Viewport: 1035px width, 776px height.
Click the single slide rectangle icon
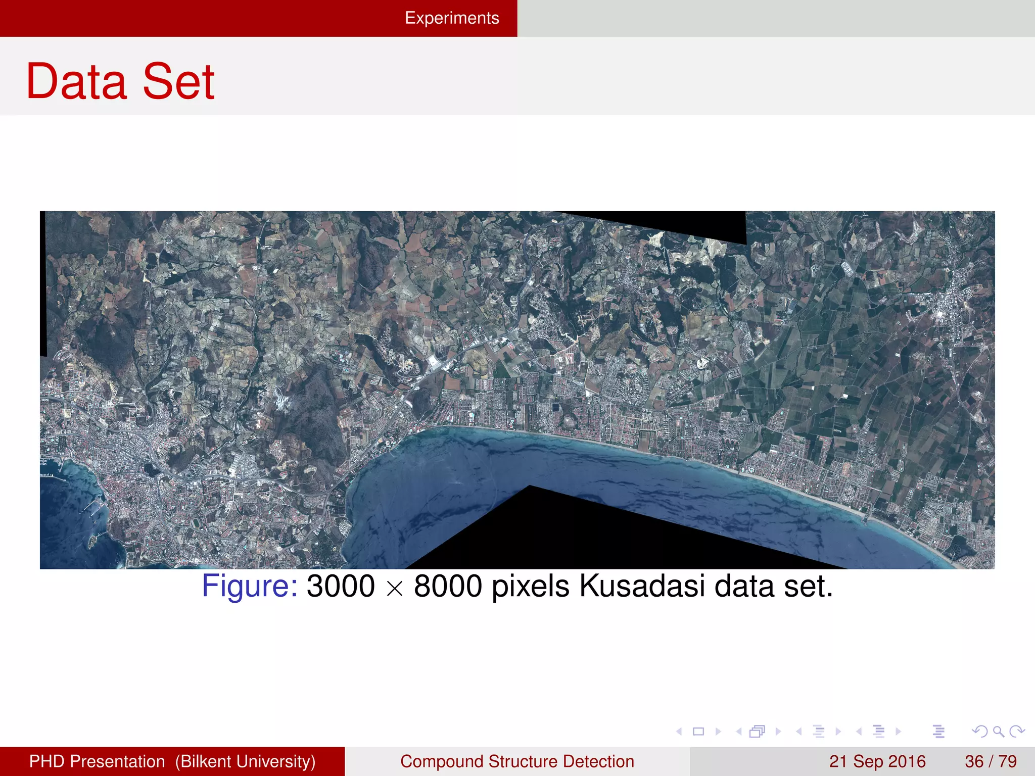pos(698,732)
